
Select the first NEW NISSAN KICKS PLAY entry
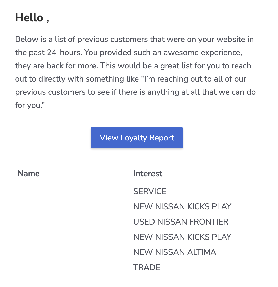182,206
